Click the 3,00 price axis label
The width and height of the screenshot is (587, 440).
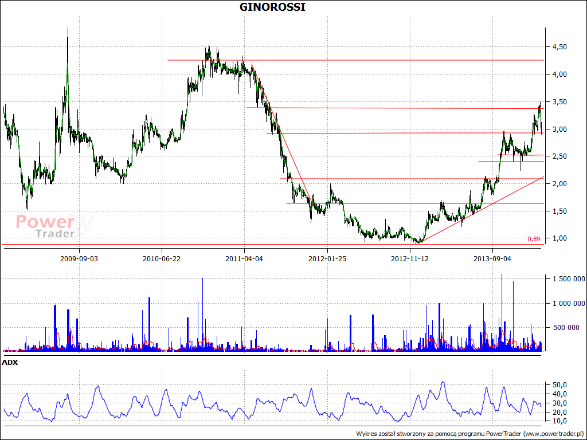[x=559, y=129]
